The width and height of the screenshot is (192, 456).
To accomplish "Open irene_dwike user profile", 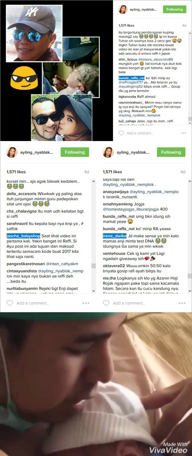I will tap(115, 236).
